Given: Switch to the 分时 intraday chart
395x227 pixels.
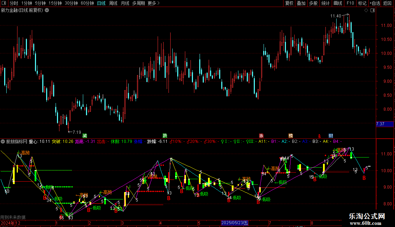Looking at the screenshot, I should [x=14, y=3].
